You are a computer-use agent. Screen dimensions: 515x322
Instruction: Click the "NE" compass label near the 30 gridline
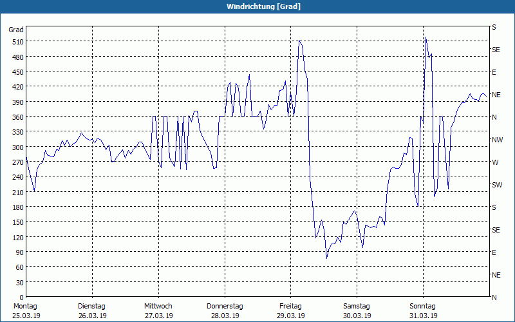[496, 276]
